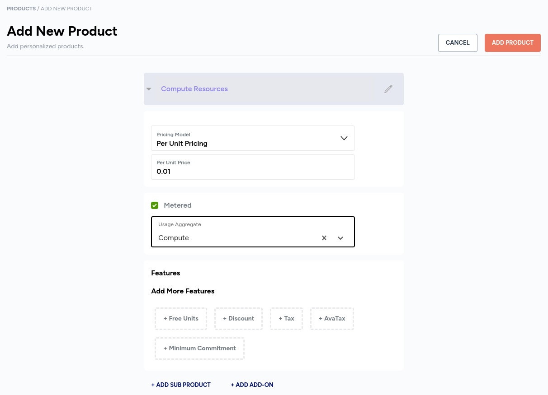Clear the Usage Aggregate selection with X
This screenshot has height=395, width=548.
pyautogui.click(x=324, y=238)
